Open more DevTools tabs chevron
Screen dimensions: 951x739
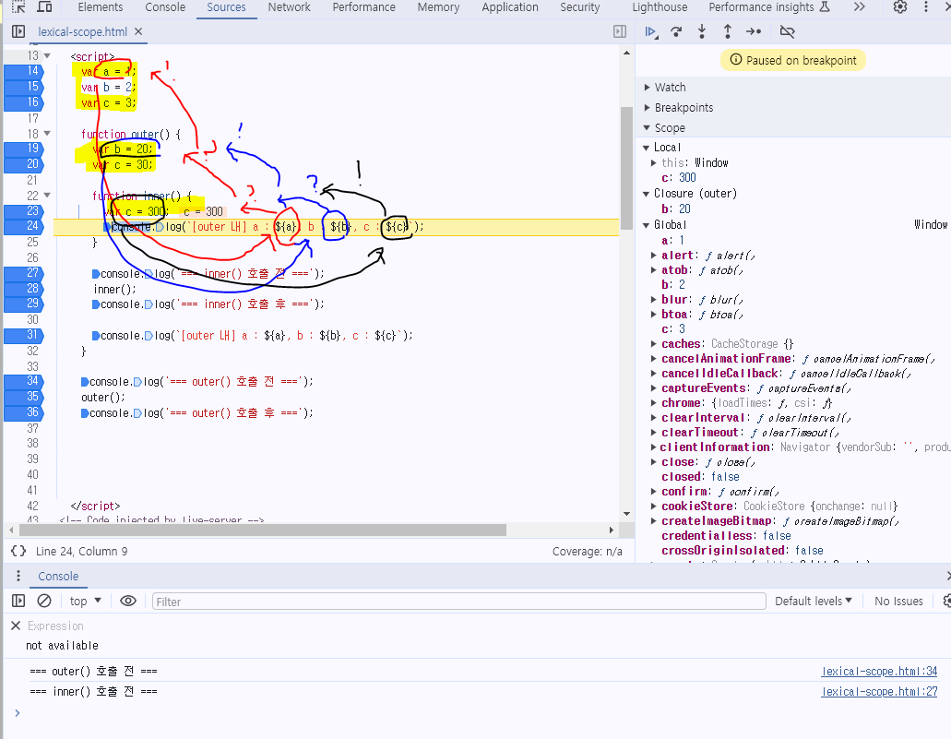[860, 7]
